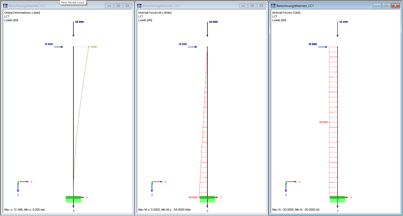Click green nodal support in right window

point(337,199)
